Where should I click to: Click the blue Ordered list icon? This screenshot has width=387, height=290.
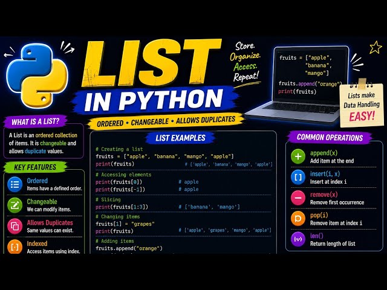[x=15, y=184]
